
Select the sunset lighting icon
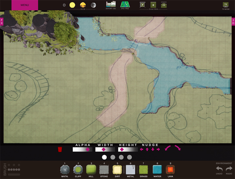pyautogui.click(x=83, y=5)
